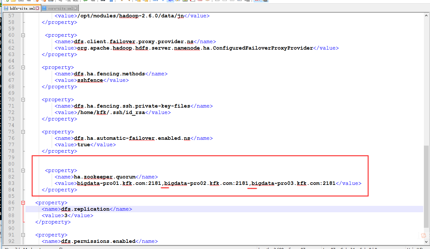The image size is (430, 249).
Task: Collapse the red fold marker at line 86
Action: (x=23, y=203)
